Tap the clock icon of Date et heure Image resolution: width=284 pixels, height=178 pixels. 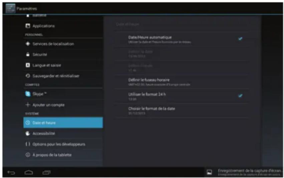28,123
